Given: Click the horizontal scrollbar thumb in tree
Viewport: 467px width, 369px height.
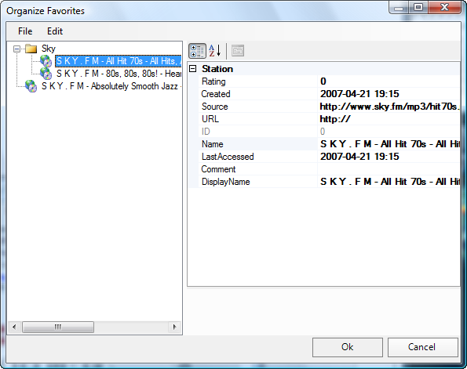Looking at the screenshot, I should (58, 327).
